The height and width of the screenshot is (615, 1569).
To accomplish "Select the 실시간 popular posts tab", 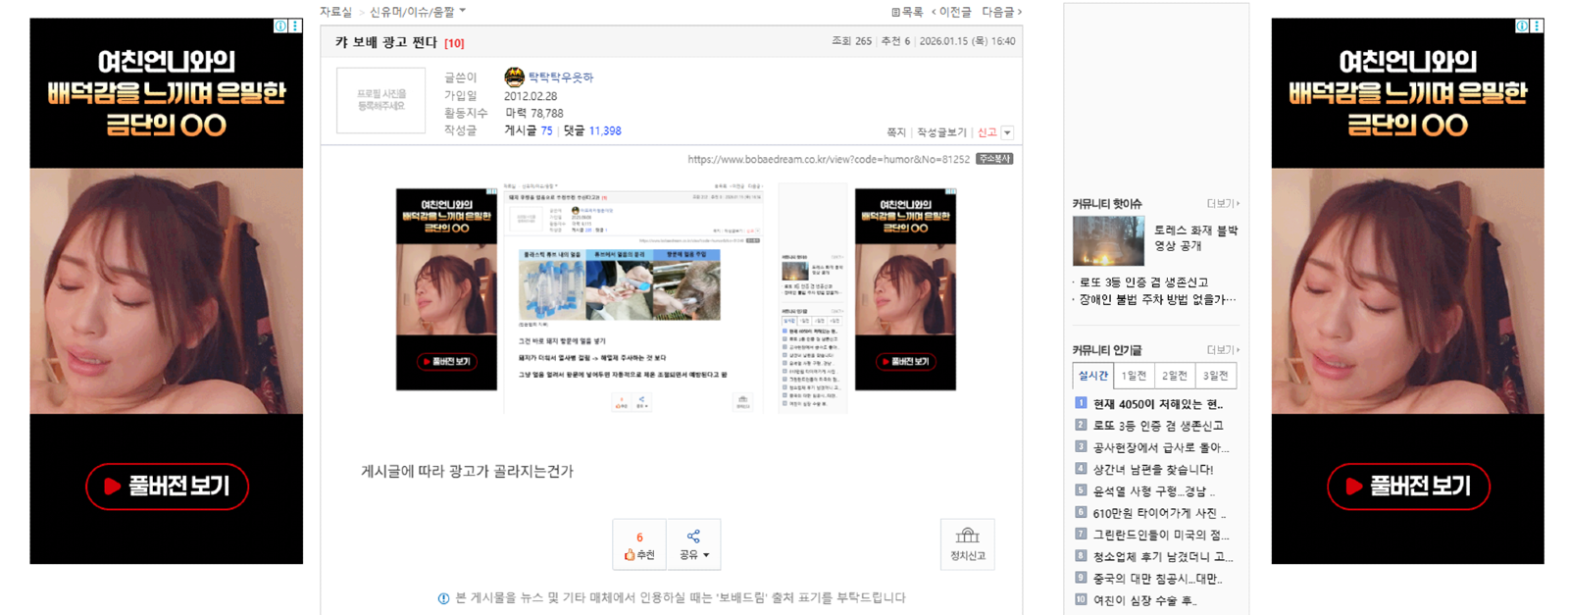I will [1092, 376].
